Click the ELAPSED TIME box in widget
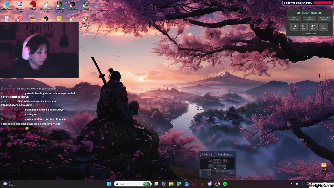334x188 pixels. click(x=324, y=18)
